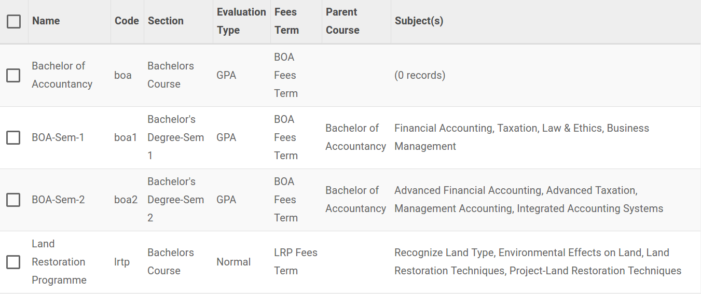Sort by Evaluation Type column header

[x=241, y=21]
